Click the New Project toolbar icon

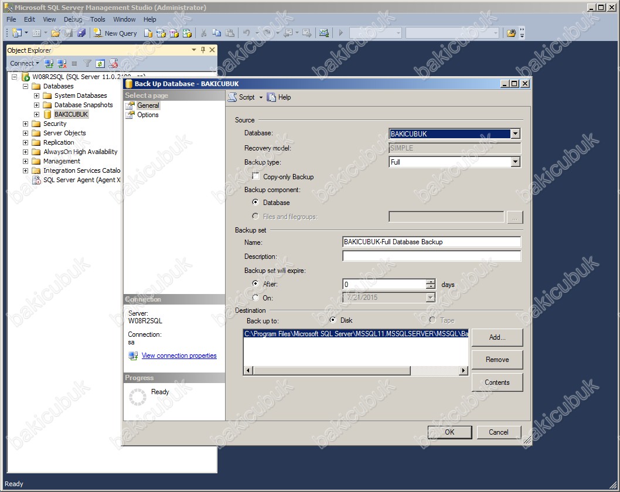[x=16, y=33]
